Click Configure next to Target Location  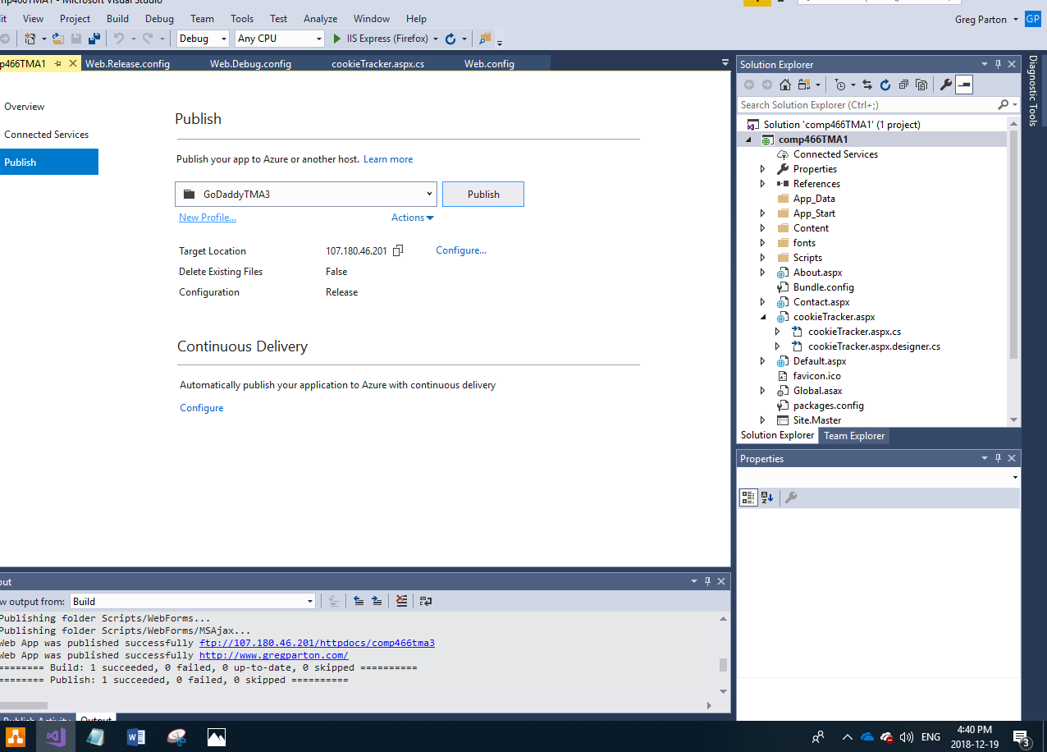tap(461, 250)
